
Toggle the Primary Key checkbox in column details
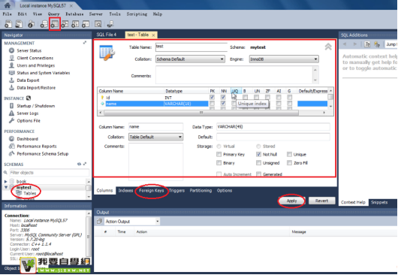219,154
